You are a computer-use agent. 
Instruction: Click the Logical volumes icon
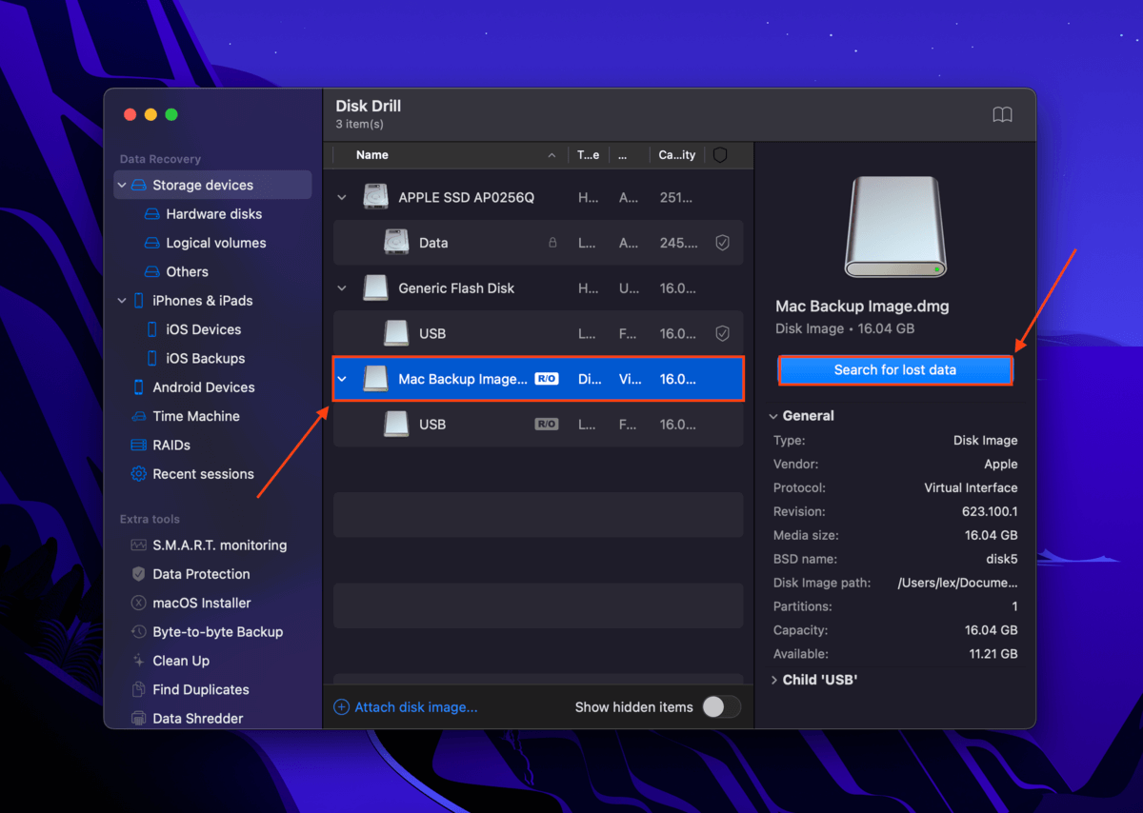click(x=152, y=243)
